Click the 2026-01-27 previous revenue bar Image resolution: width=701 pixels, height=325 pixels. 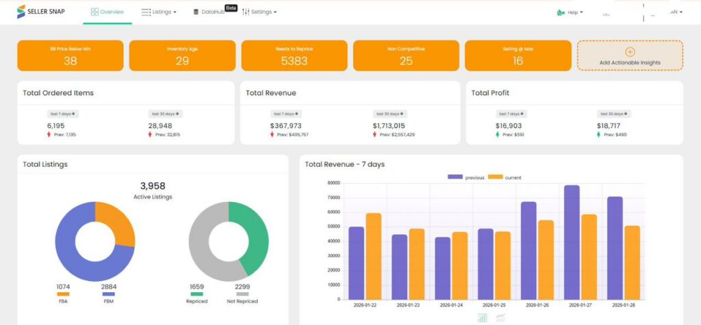(572, 242)
